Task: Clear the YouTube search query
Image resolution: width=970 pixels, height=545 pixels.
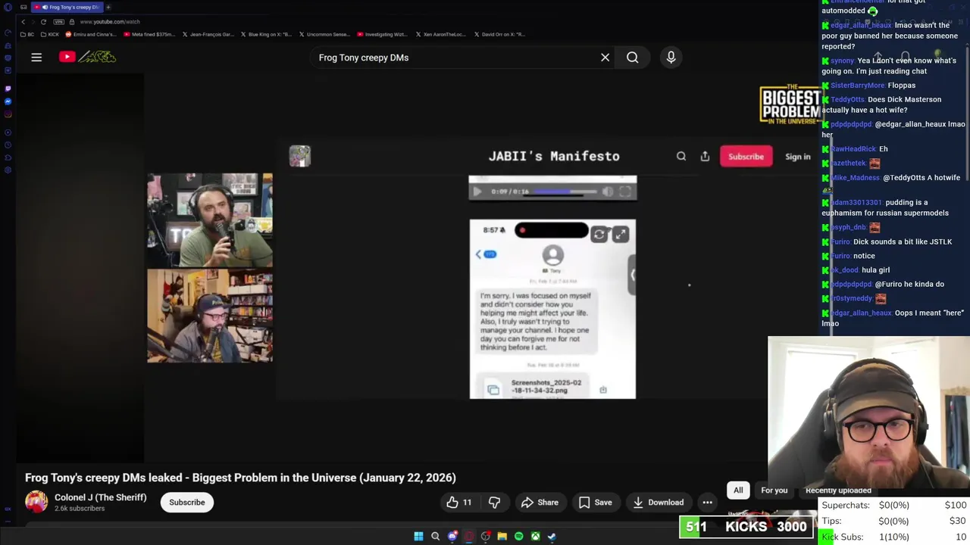Action: (605, 58)
